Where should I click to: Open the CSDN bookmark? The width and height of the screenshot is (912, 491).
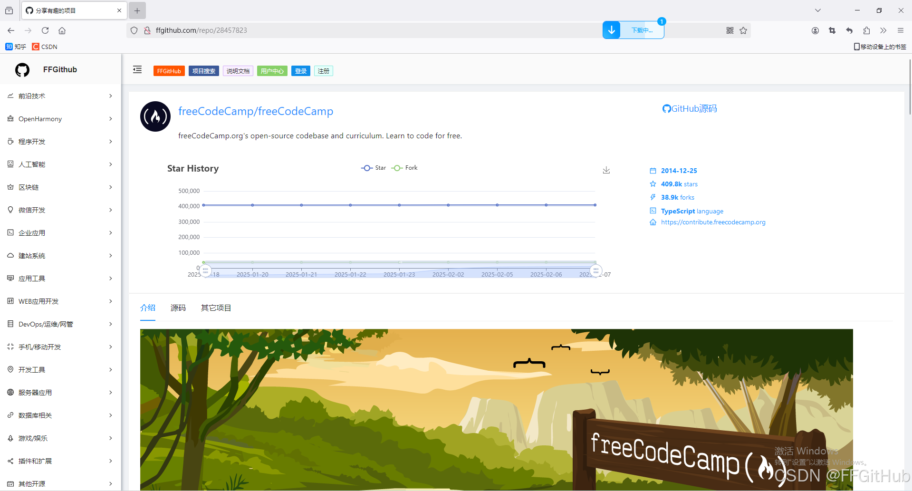point(45,47)
